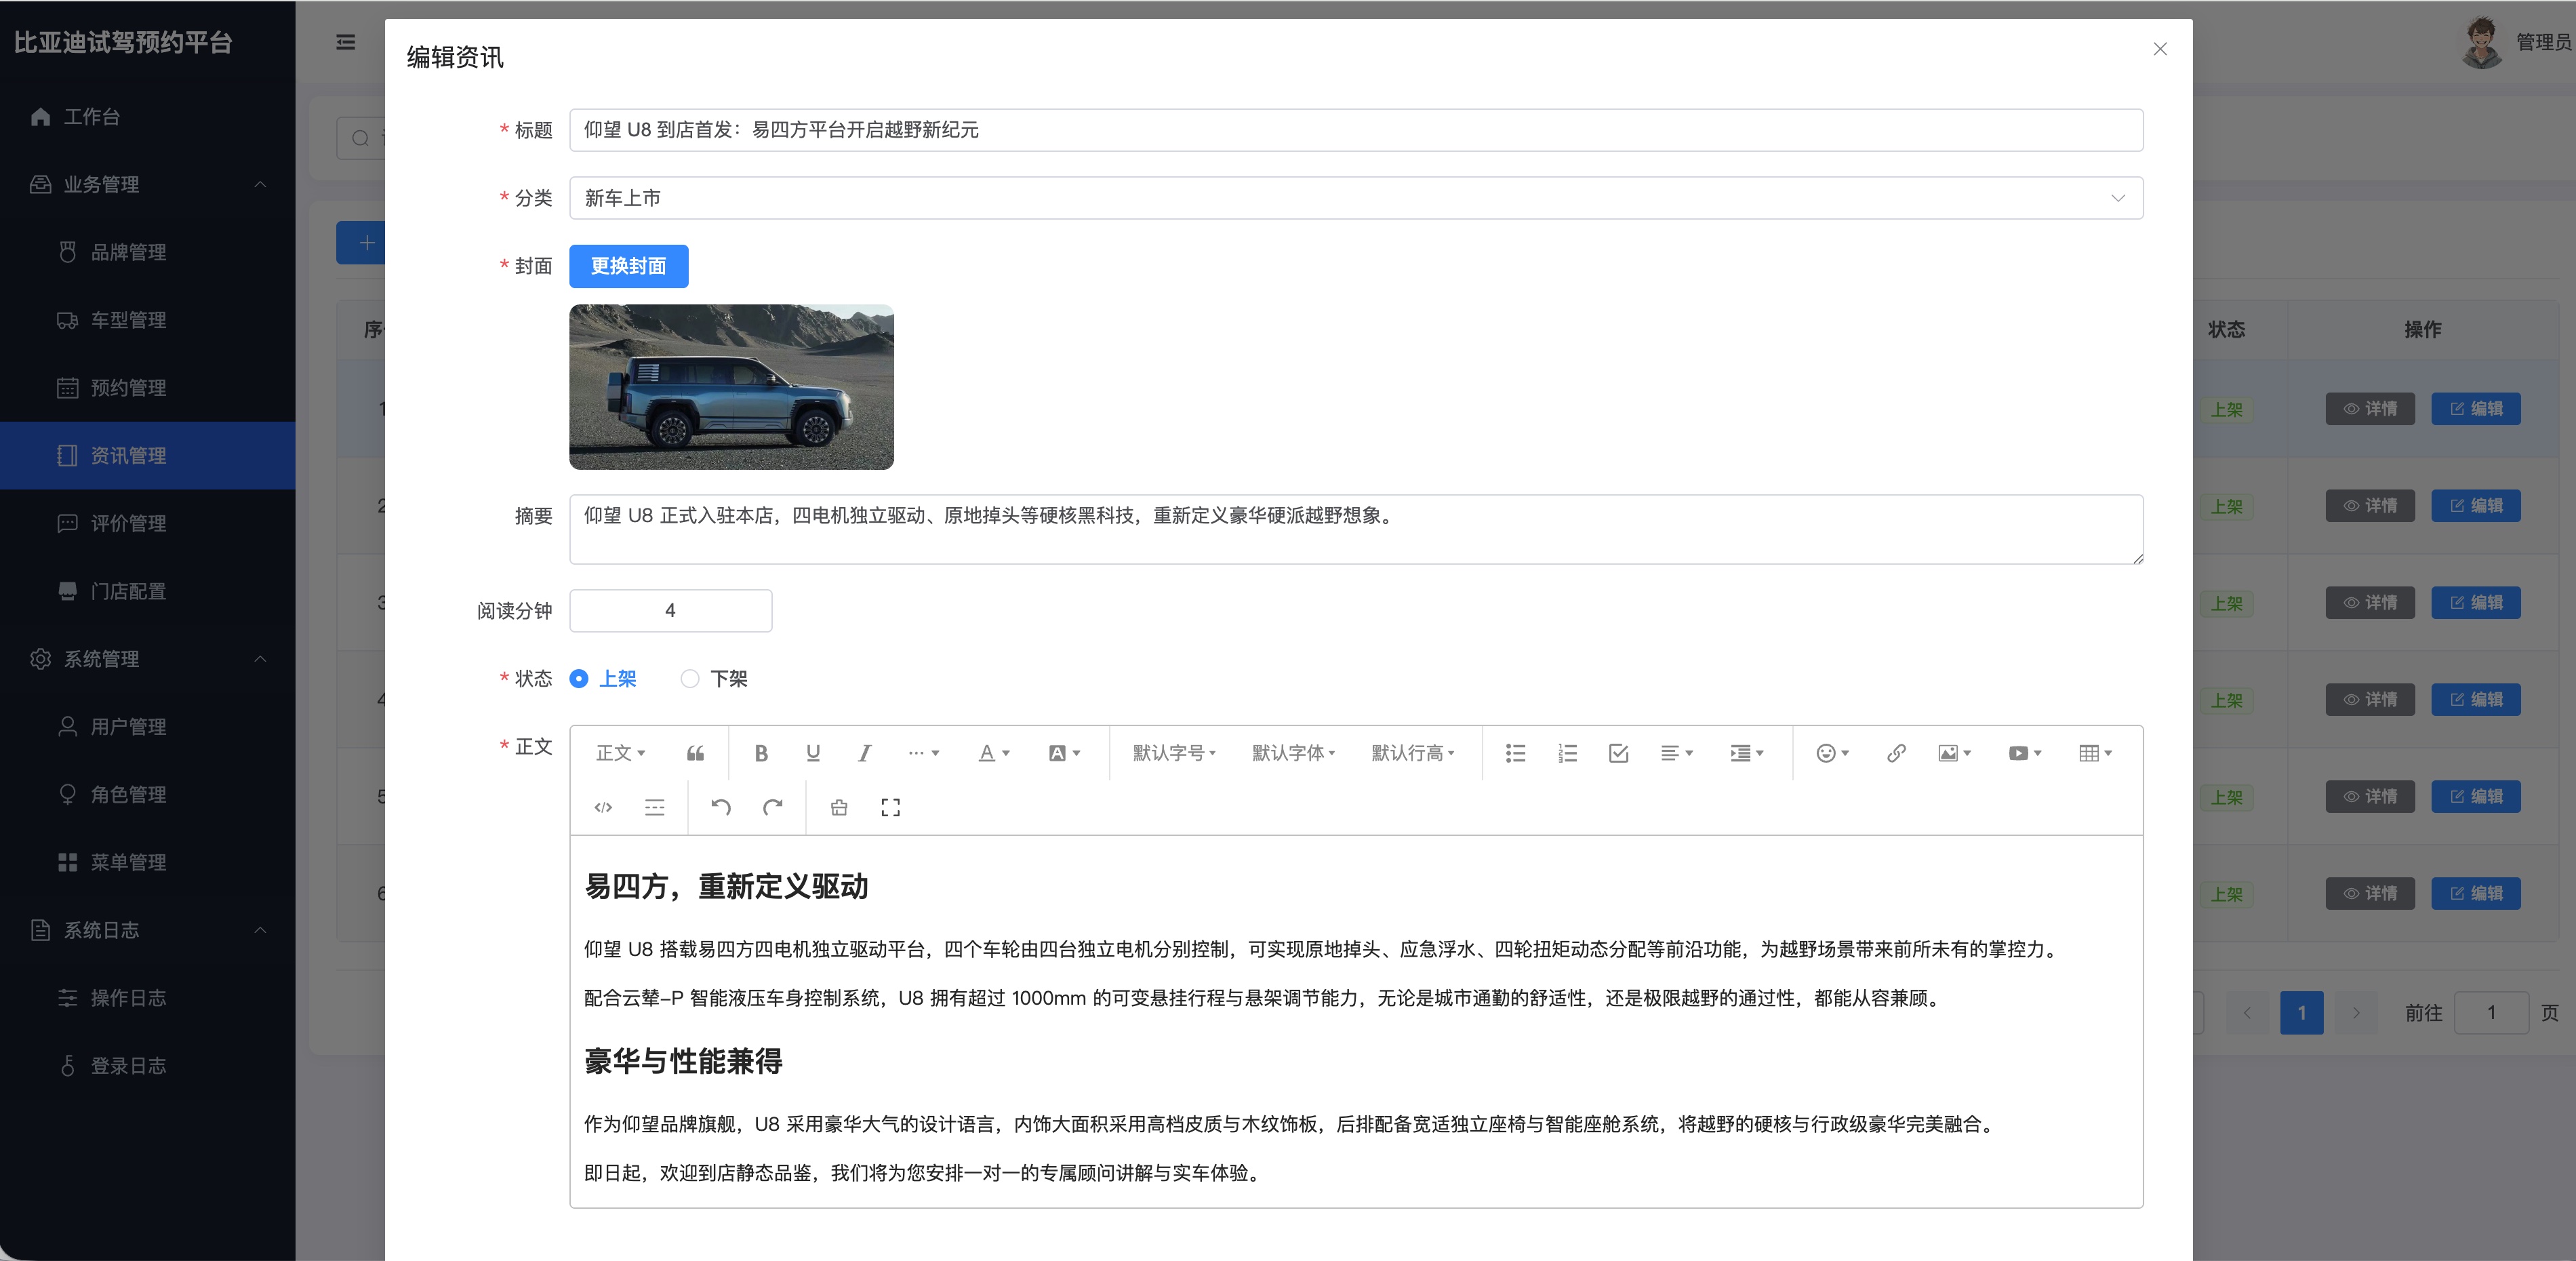The height and width of the screenshot is (1261, 2576).
Task: Toggle bold formatting in the editor toolbar
Action: [x=761, y=753]
